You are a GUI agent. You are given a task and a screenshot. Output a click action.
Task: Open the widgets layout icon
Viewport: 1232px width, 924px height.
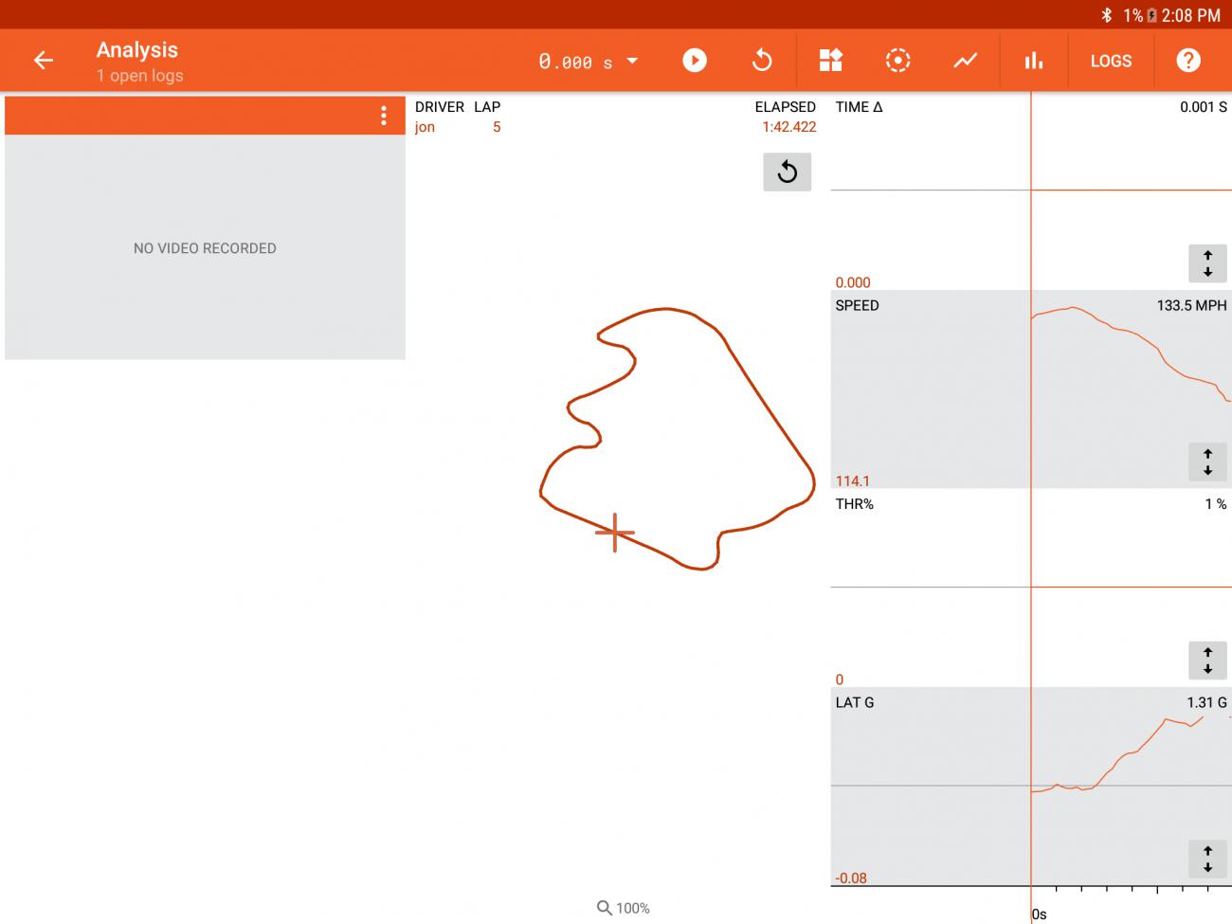point(830,61)
